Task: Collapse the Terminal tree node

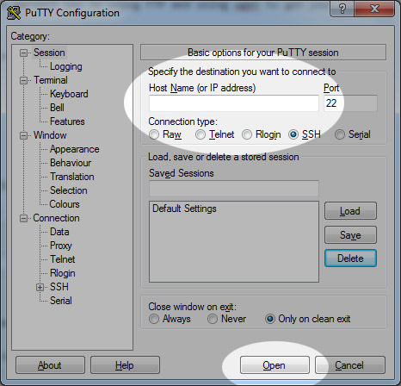Action: point(23,80)
